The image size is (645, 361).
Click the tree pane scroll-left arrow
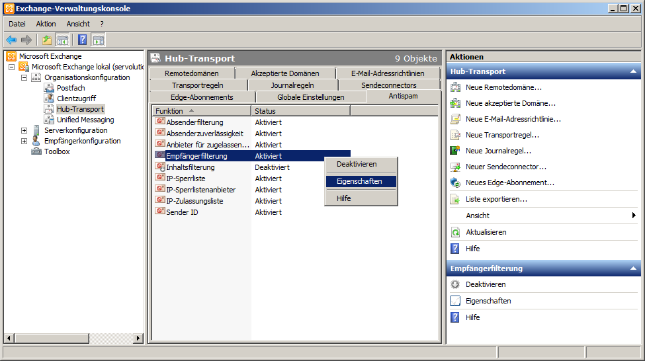pyautogui.click(x=9, y=338)
